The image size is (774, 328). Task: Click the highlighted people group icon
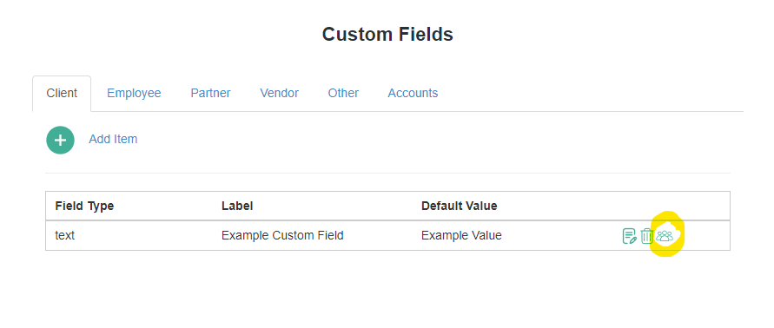(665, 236)
